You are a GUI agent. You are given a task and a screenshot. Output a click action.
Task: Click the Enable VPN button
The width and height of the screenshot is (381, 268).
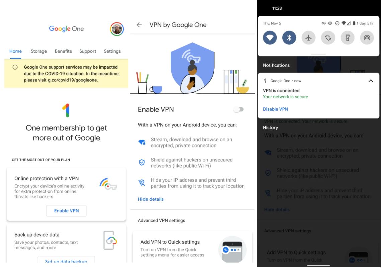(66, 211)
